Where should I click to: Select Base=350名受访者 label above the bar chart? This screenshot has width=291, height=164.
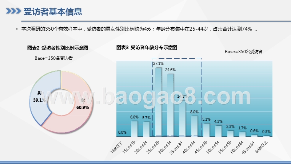point(244,52)
